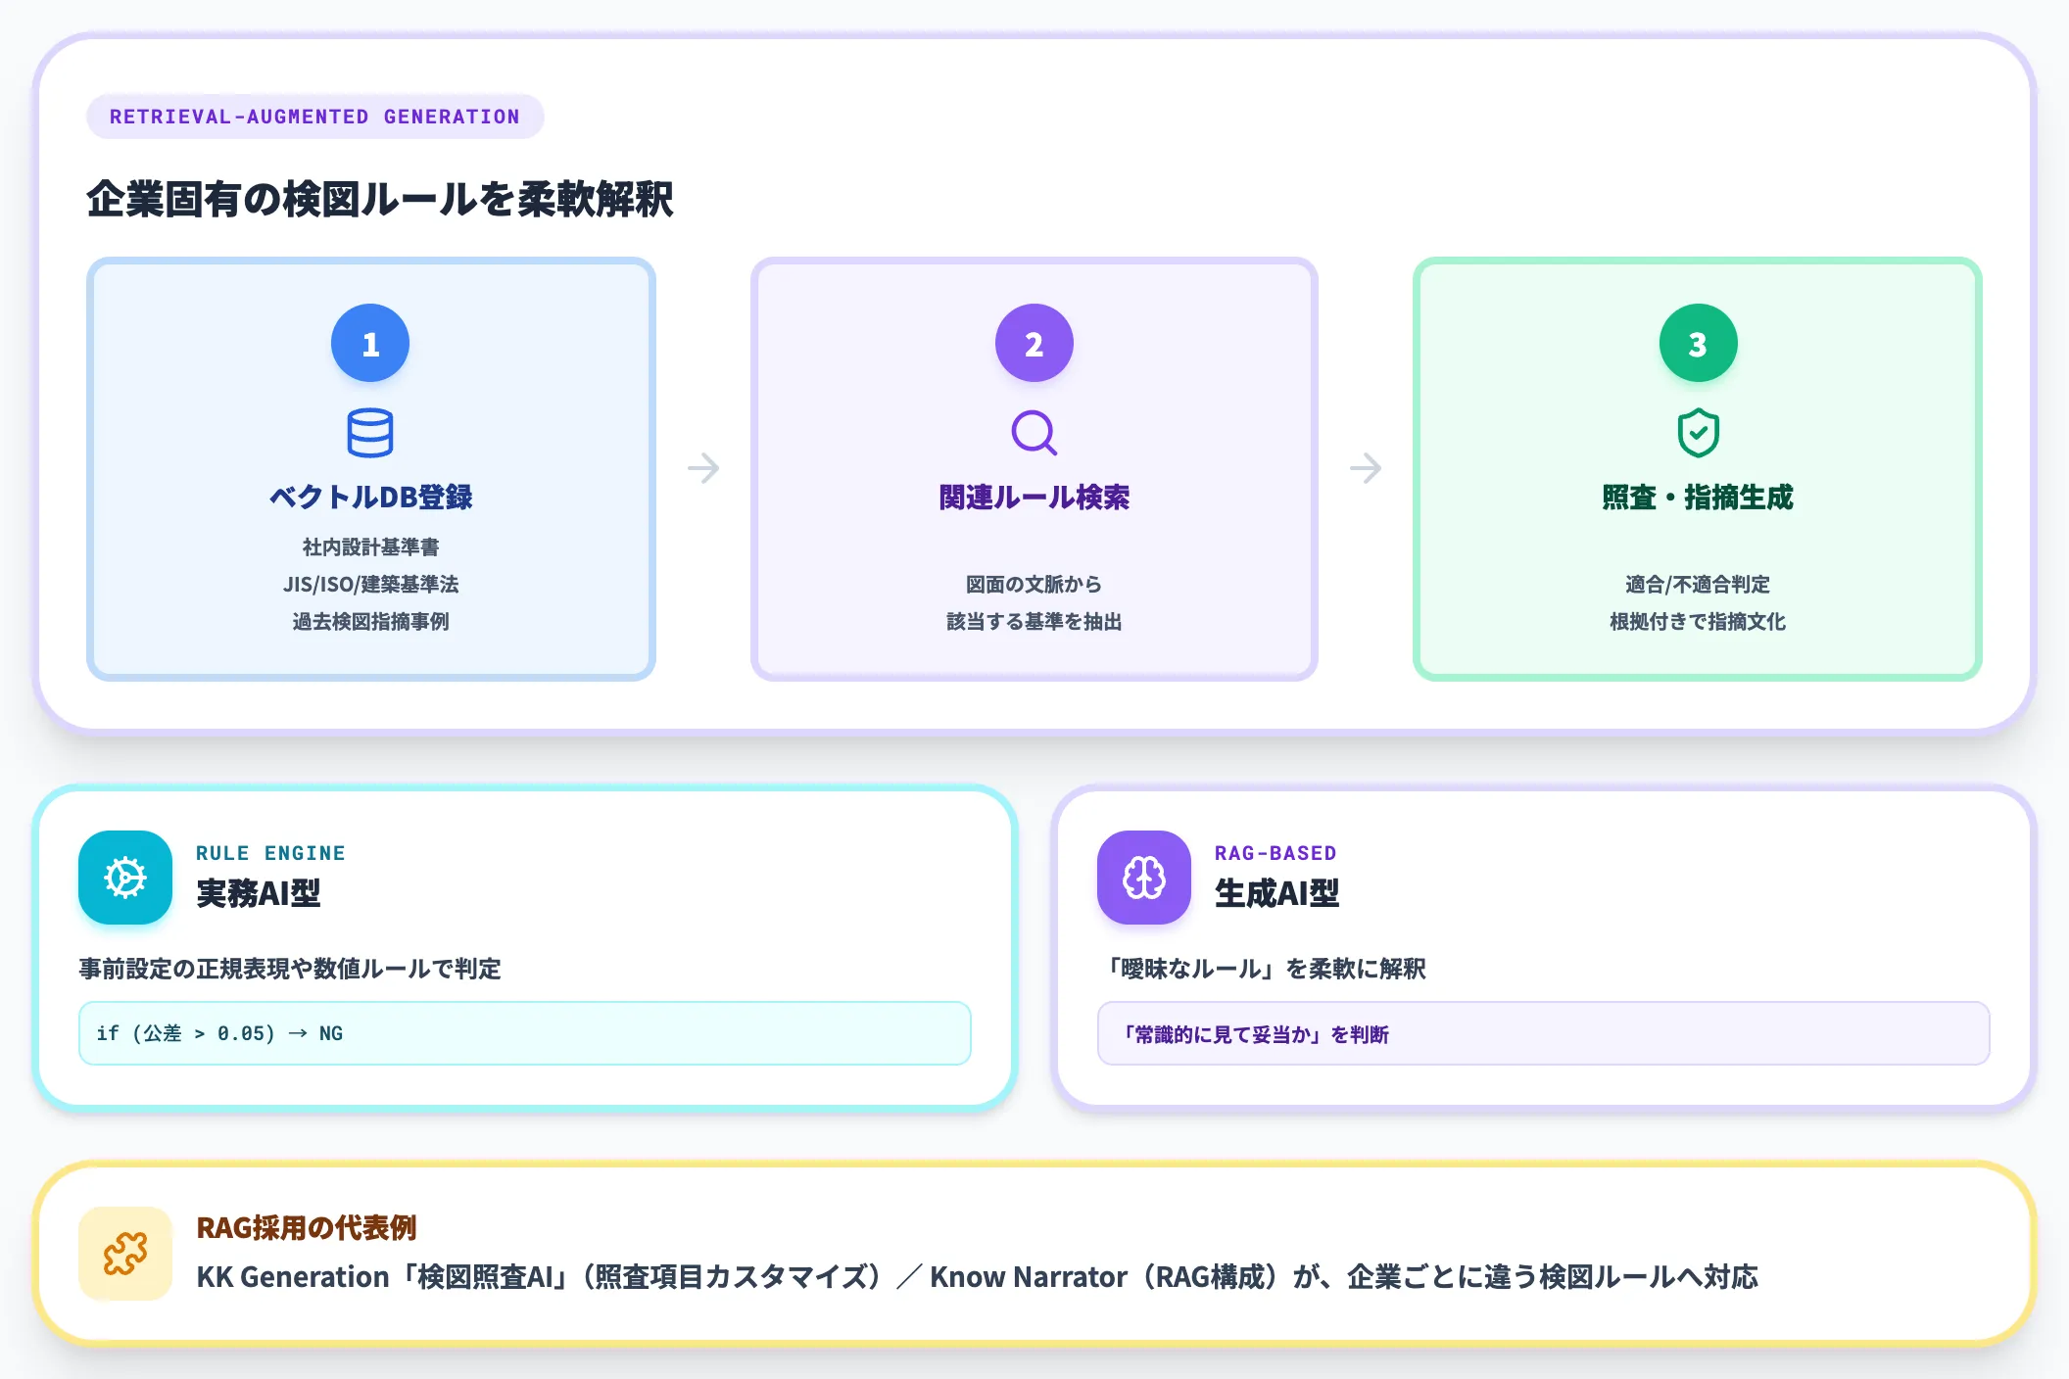Click the KK Generation「検図照査AI」 sentence
Viewport: 2069px width, 1379px height.
pyautogui.click(x=978, y=1277)
